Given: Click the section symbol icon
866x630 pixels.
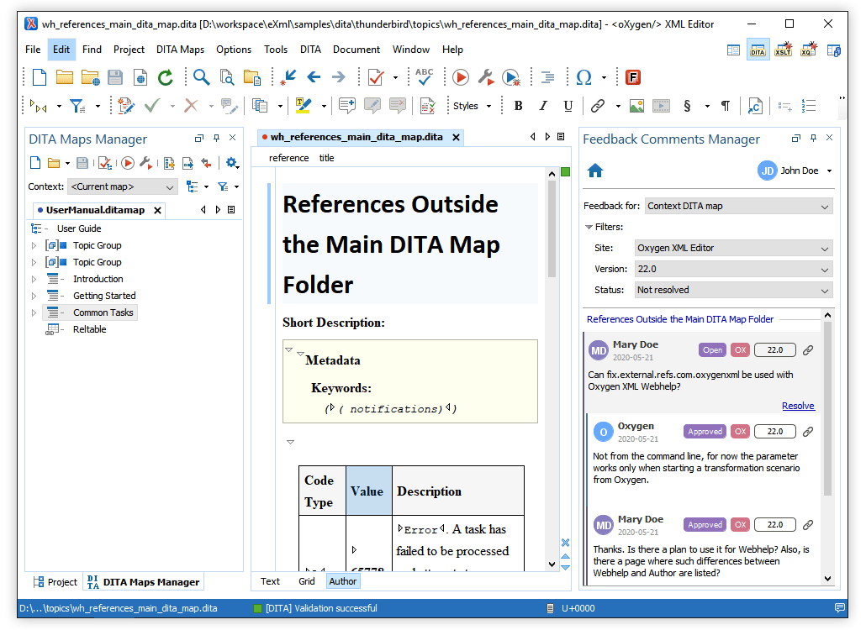Looking at the screenshot, I should coord(687,106).
